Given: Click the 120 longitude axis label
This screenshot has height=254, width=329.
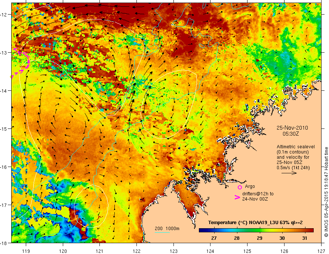Looking at the screenshot, I should pos(63,251).
